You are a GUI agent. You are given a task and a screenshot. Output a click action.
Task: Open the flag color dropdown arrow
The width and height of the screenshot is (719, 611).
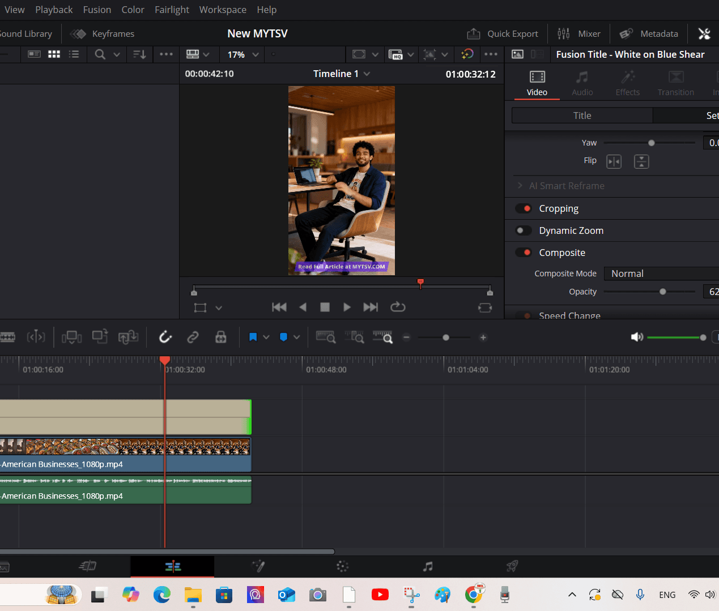click(266, 337)
